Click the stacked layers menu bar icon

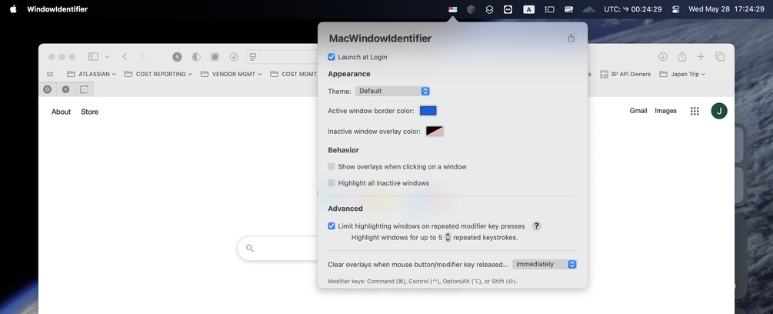[x=489, y=9]
